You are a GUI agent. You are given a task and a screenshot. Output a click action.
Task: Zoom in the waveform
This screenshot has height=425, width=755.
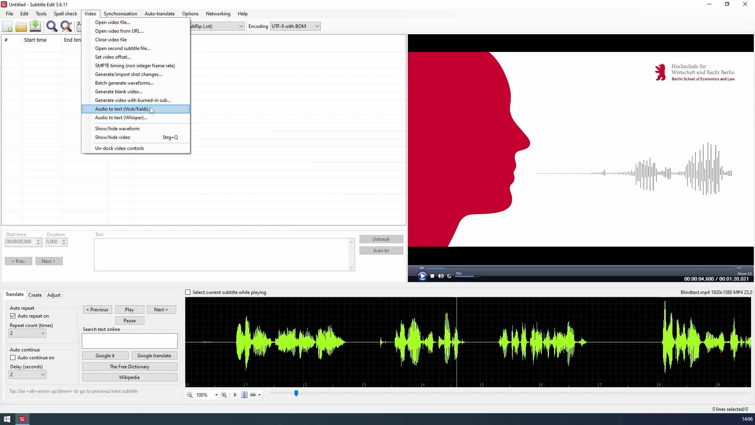click(x=224, y=395)
